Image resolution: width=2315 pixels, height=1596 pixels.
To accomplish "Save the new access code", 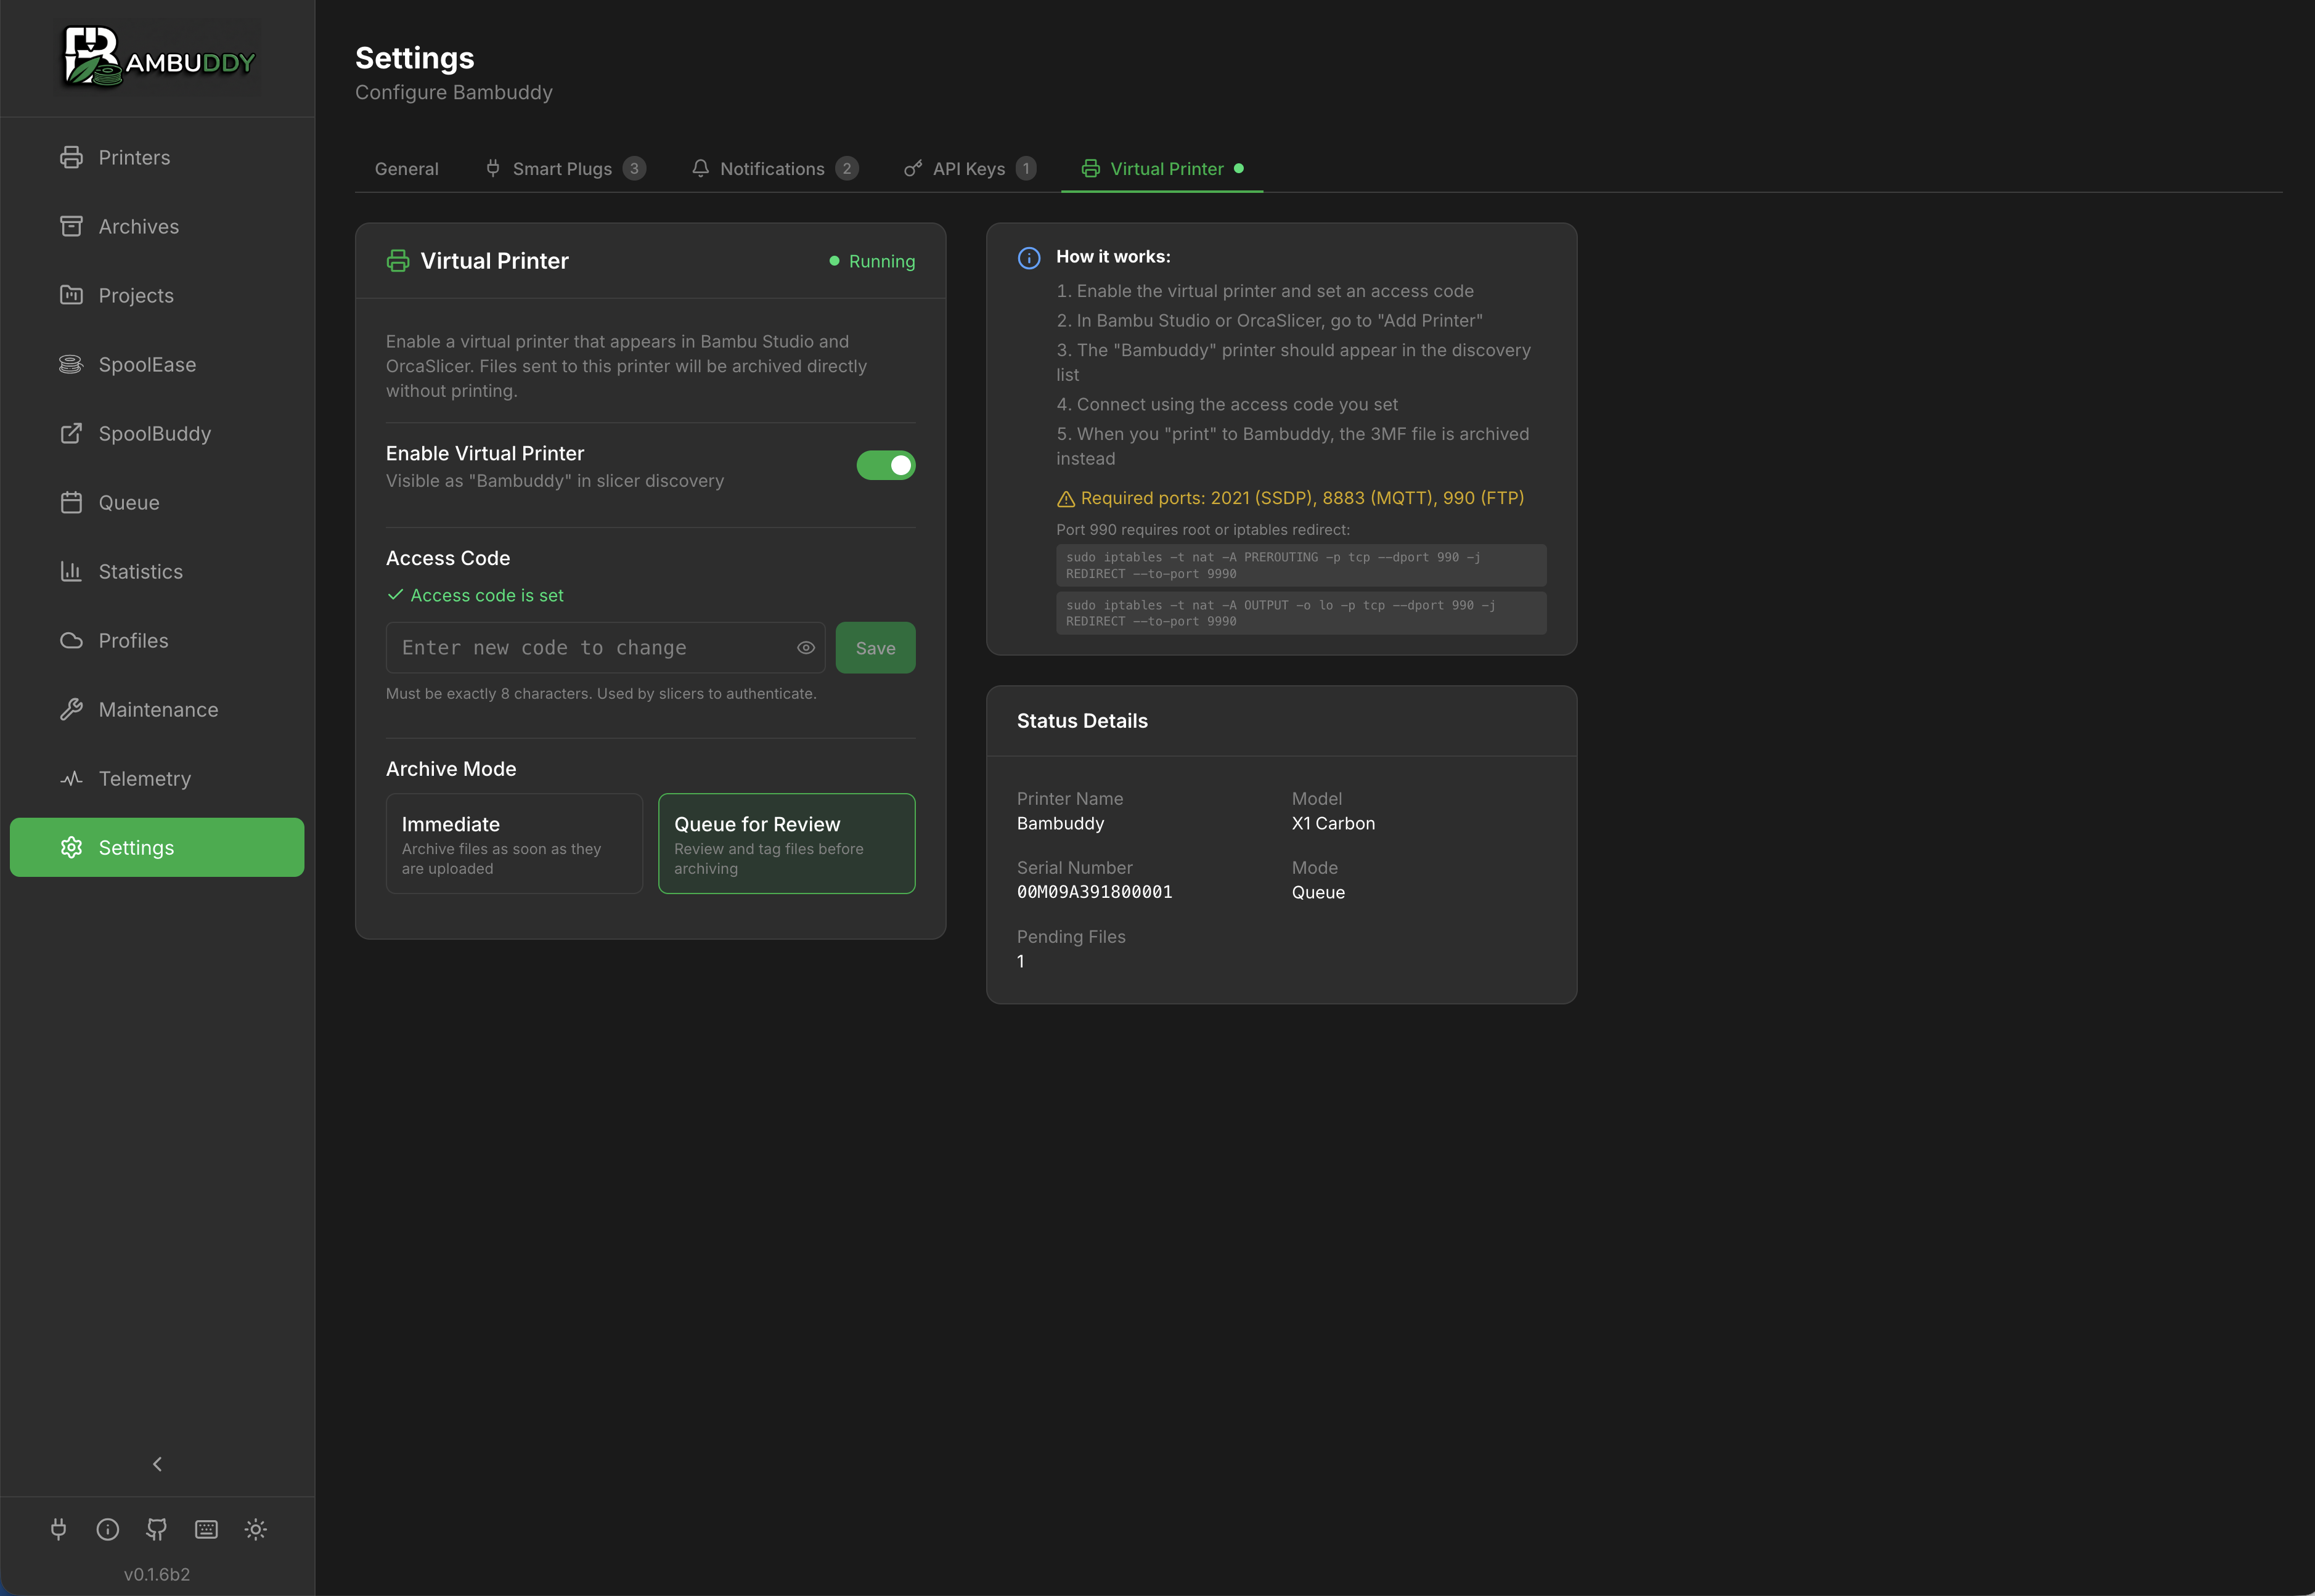I will (x=875, y=648).
